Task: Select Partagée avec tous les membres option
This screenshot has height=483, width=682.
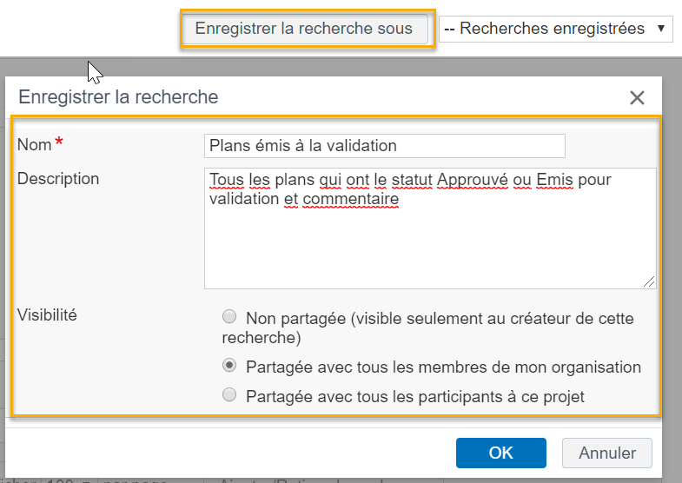Action: 229,365
